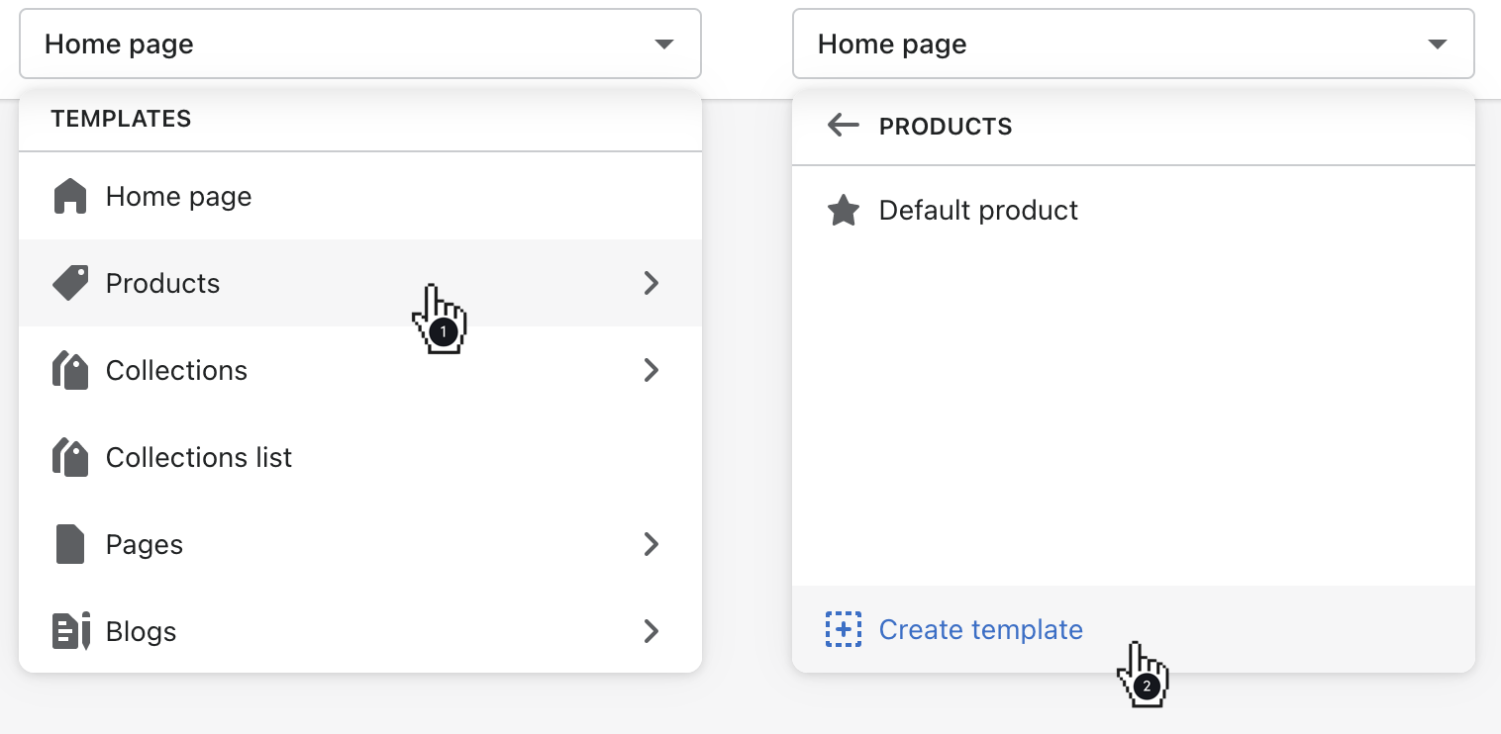Click the tag icon next to Products
1501x734 pixels.
point(69,283)
